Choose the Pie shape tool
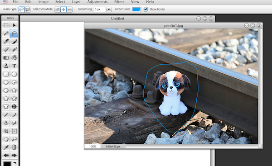 coord(14,82)
